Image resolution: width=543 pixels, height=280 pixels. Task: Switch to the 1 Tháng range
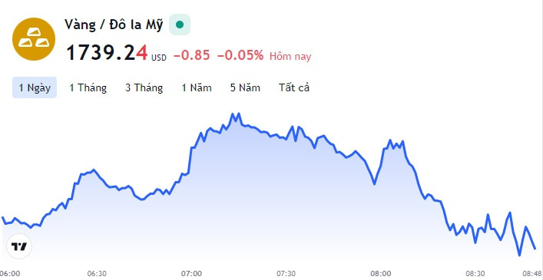tap(88, 87)
